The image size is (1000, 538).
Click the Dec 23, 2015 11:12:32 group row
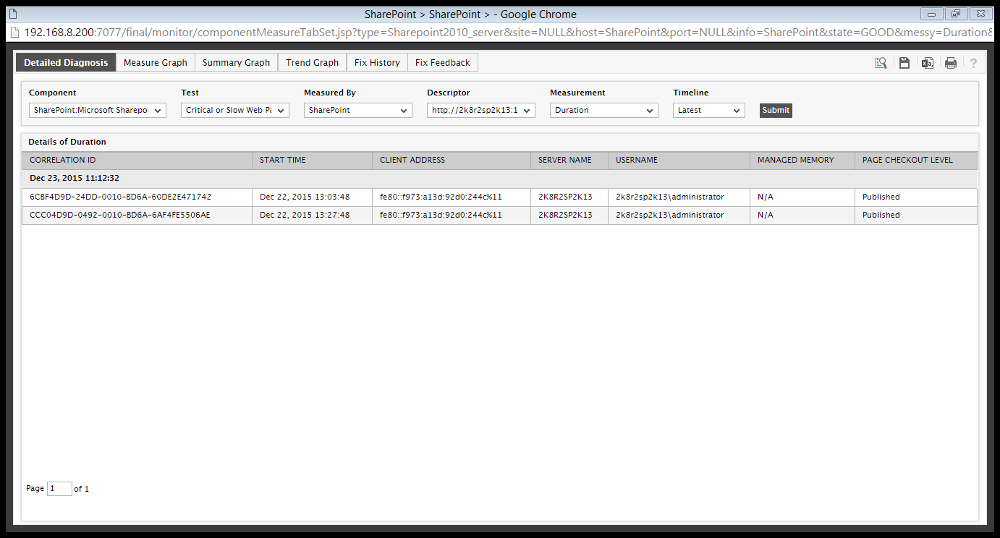point(499,178)
